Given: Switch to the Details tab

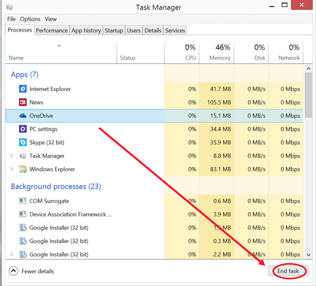Looking at the screenshot, I should [x=153, y=30].
